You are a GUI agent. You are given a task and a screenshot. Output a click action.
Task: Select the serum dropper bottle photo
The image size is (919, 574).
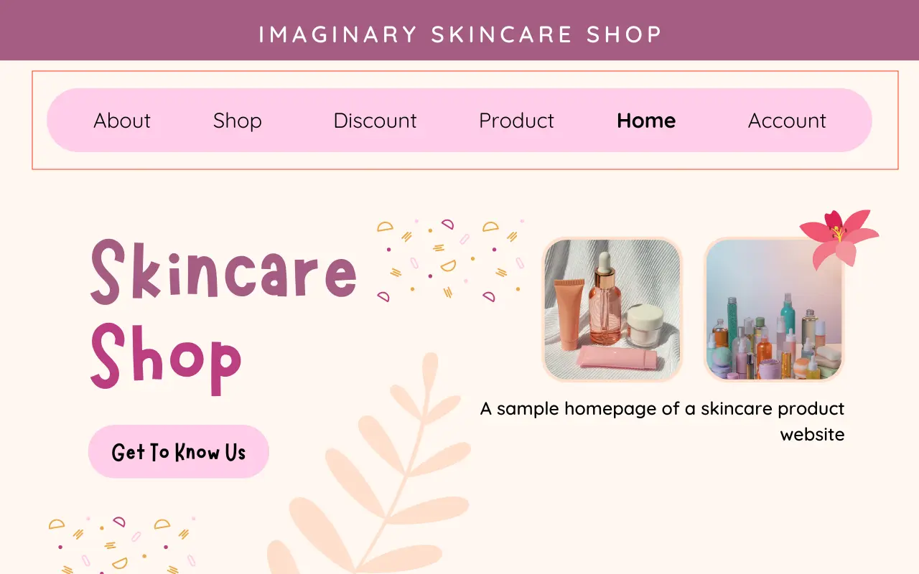pos(612,309)
